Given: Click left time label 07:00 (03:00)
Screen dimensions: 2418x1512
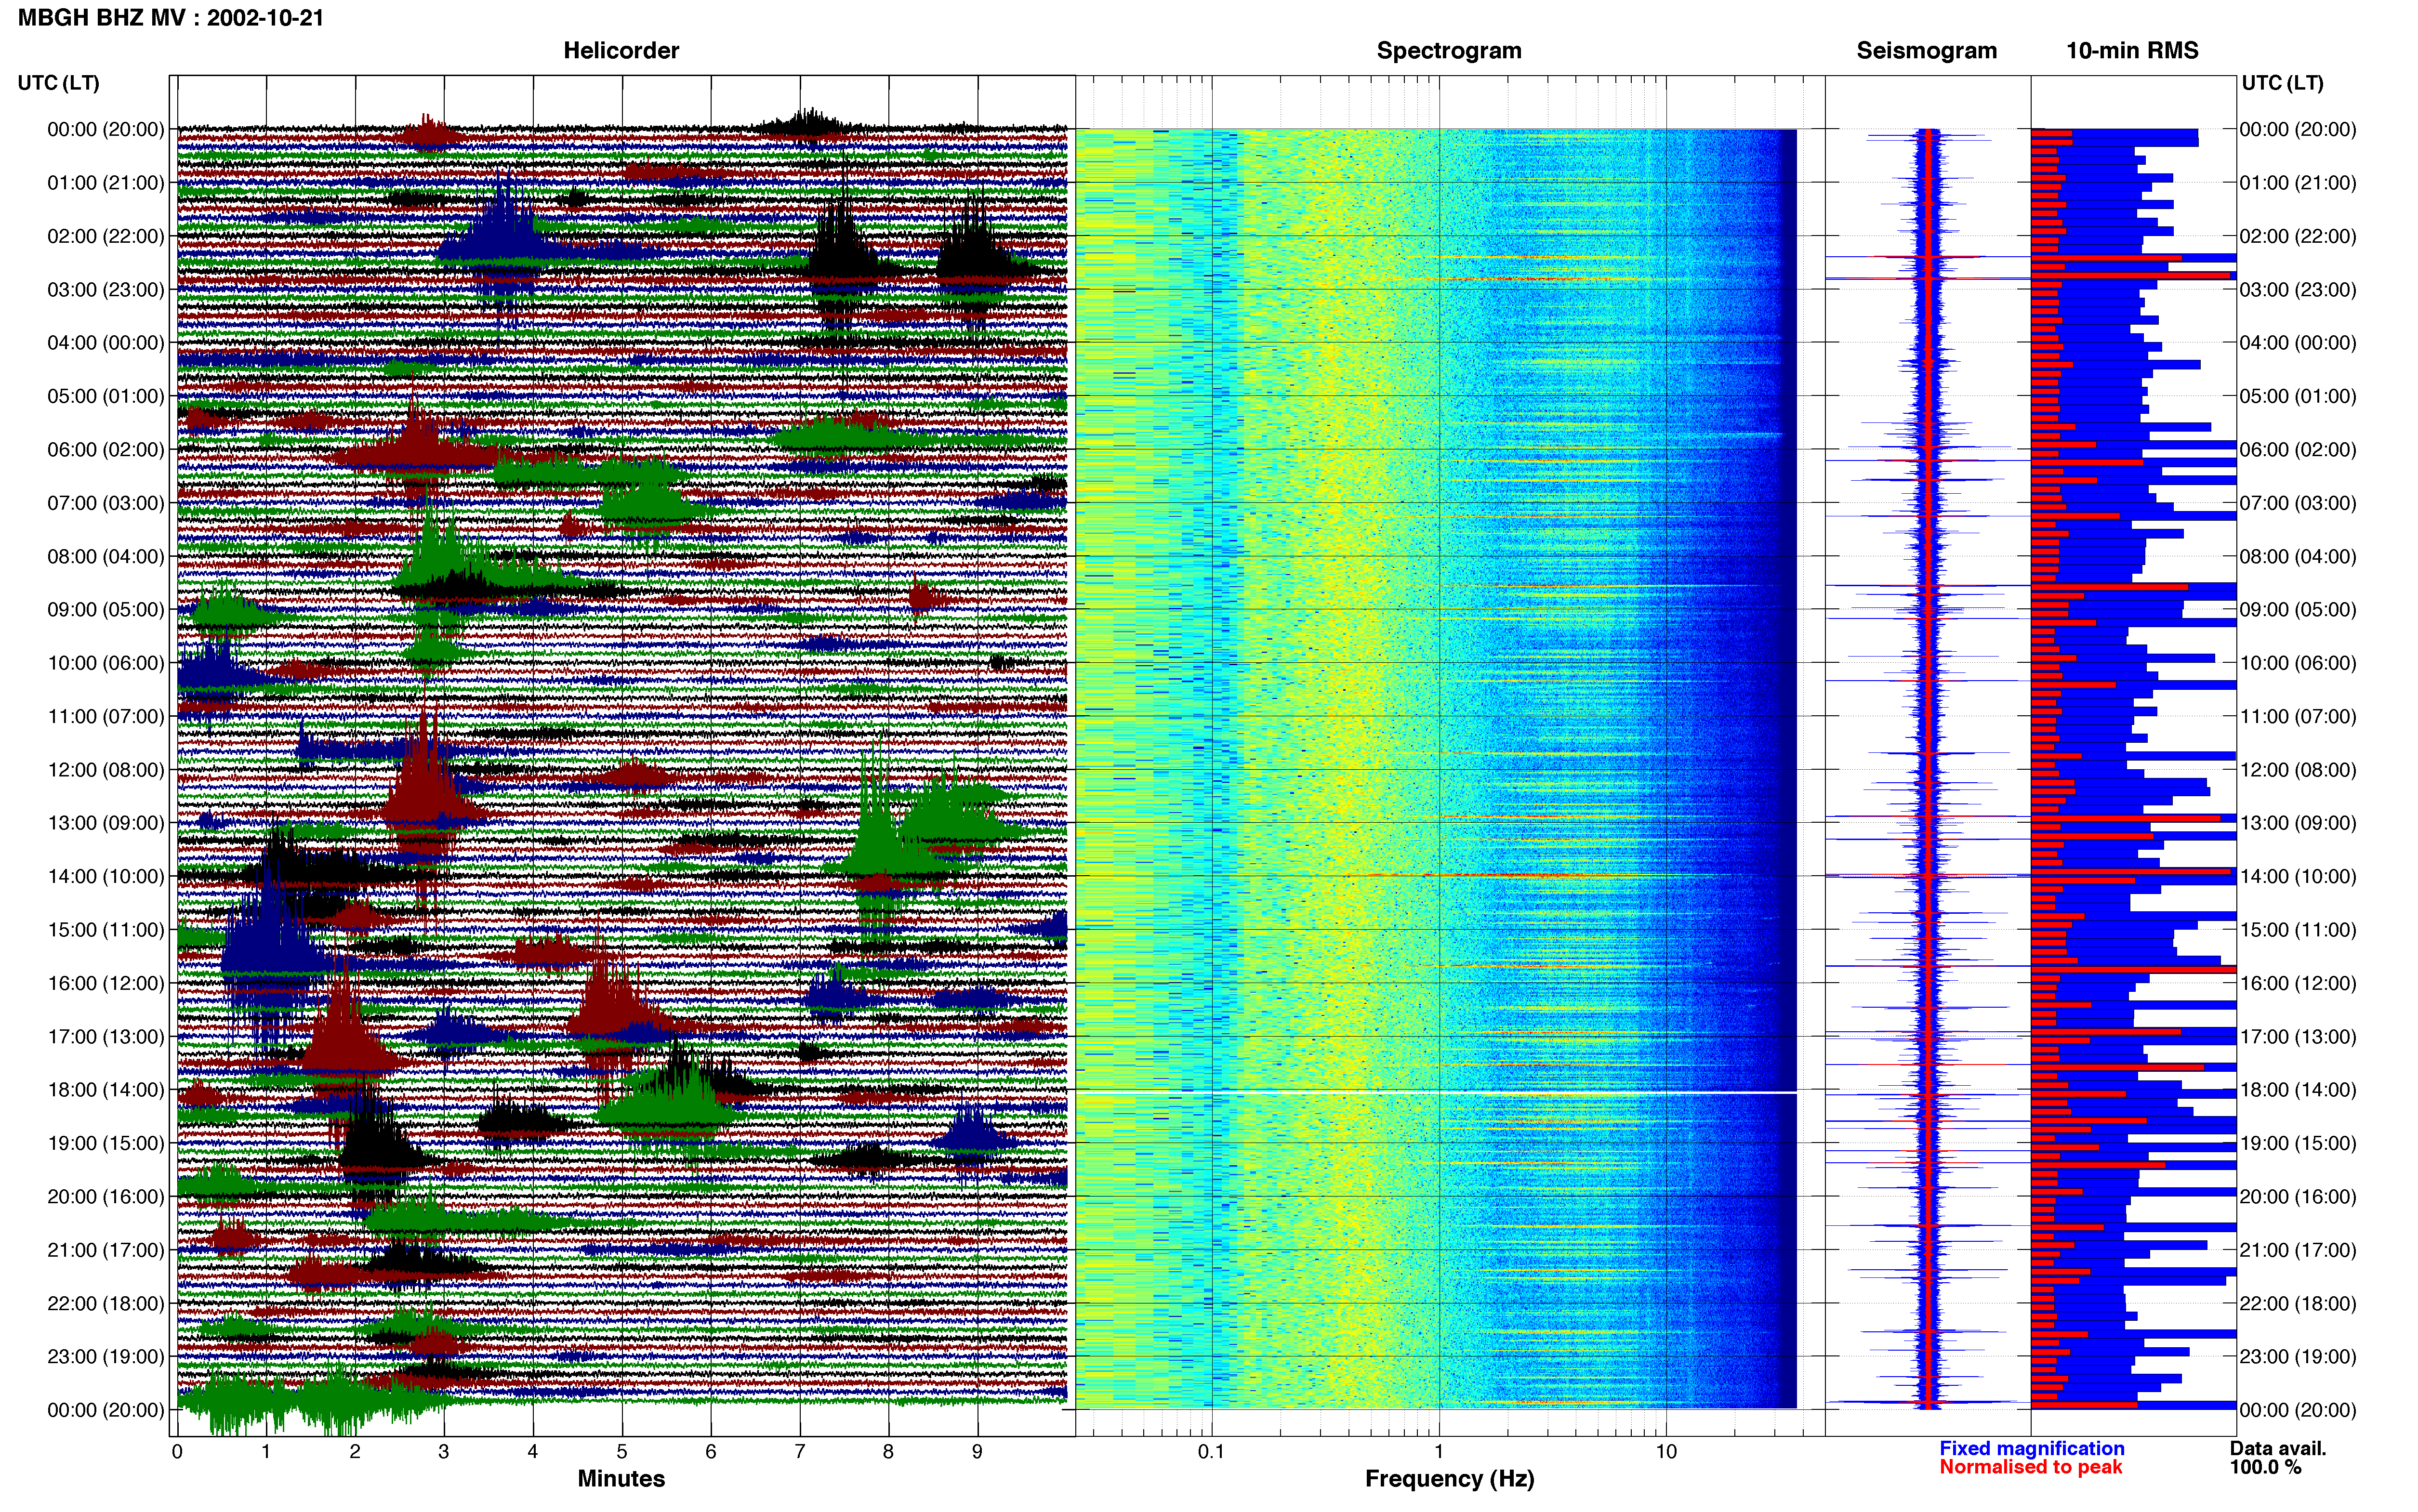Looking at the screenshot, I should pyautogui.click(x=106, y=503).
